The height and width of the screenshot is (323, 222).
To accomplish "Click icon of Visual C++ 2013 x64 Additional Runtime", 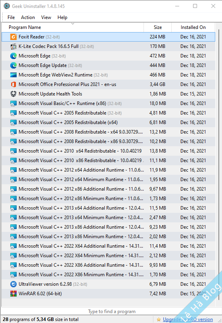I will tap(13, 208).
